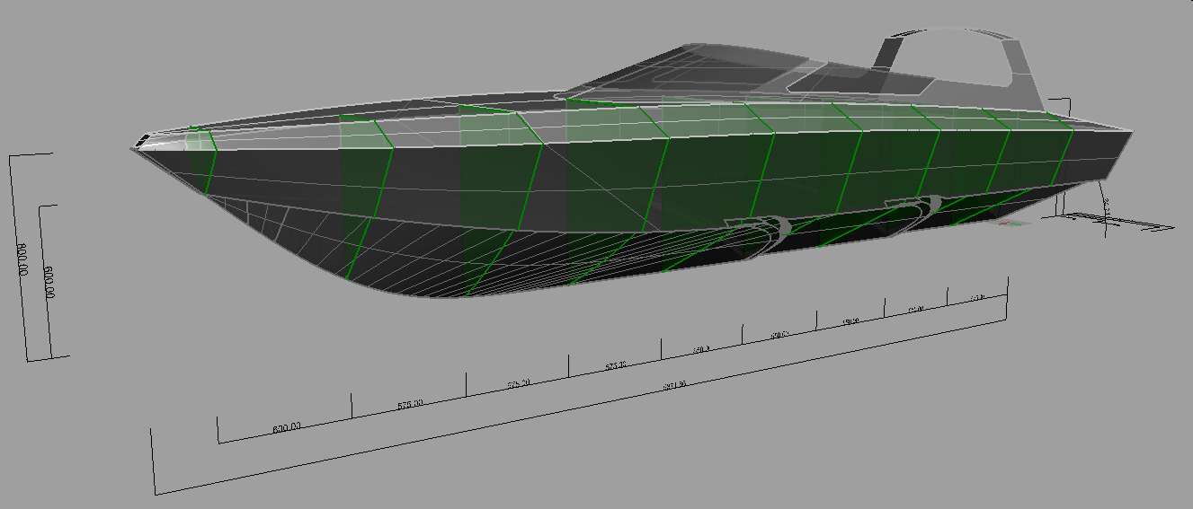1193x509 pixels.
Task: Click the vertical 600.00 height dimension
Action: point(49,281)
